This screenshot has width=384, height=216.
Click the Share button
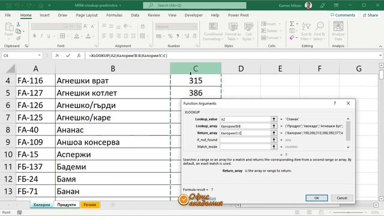(x=370, y=15)
